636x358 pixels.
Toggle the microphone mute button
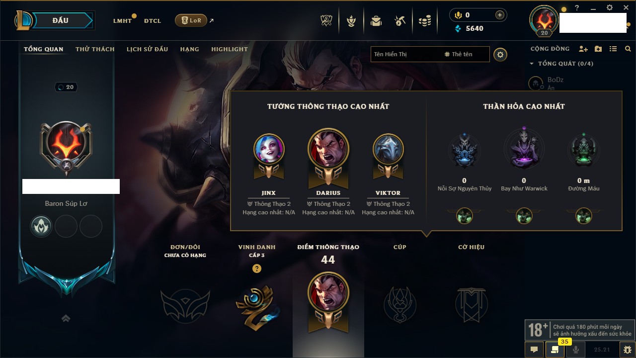tap(576, 350)
